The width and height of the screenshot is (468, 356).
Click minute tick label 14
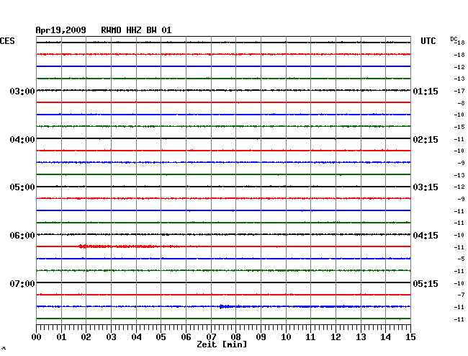[385, 337]
